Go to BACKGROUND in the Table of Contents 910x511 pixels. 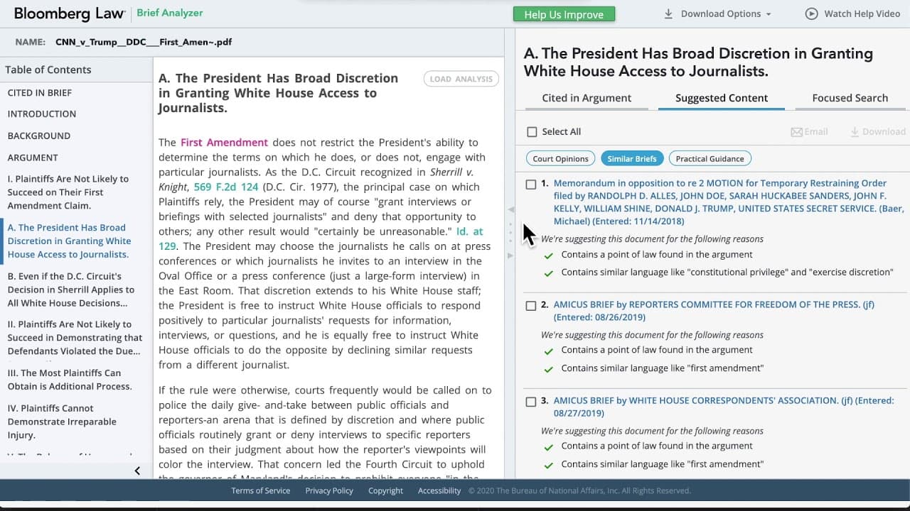(39, 136)
